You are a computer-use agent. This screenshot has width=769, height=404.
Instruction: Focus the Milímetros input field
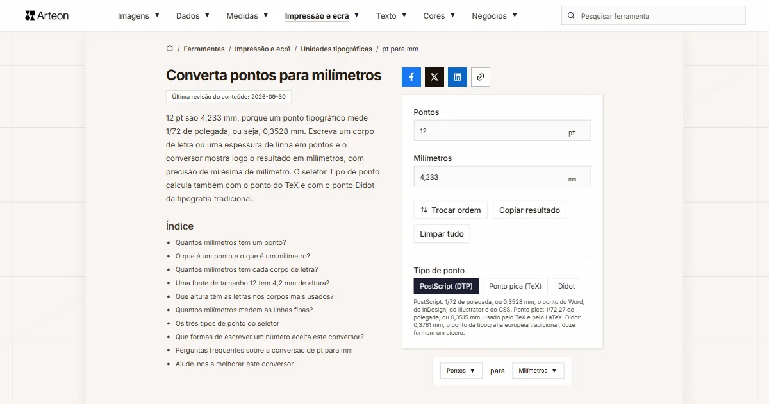coord(502,177)
